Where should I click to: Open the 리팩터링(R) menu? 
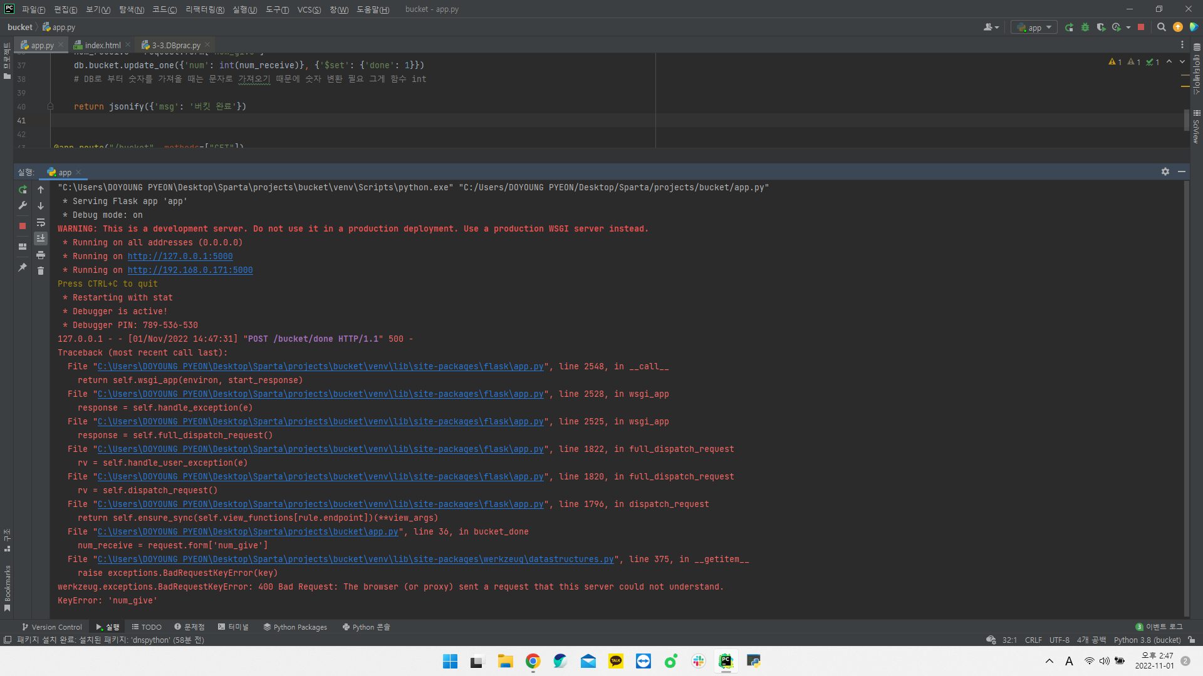205,9
